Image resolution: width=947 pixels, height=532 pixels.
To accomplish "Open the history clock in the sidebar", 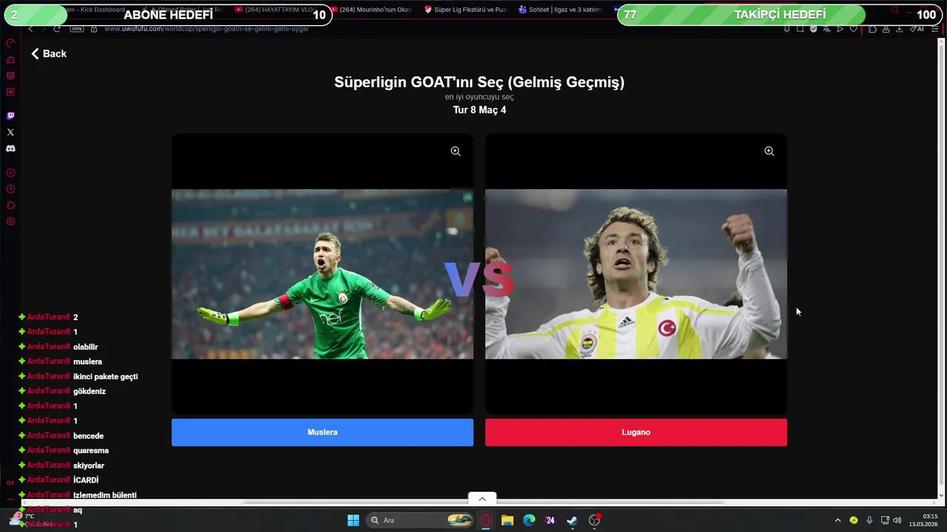I will pyautogui.click(x=10, y=189).
